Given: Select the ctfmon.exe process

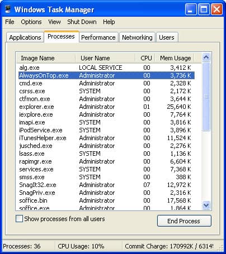Looking at the screenshot, I should pyautogui.click(x=106, y=99).
